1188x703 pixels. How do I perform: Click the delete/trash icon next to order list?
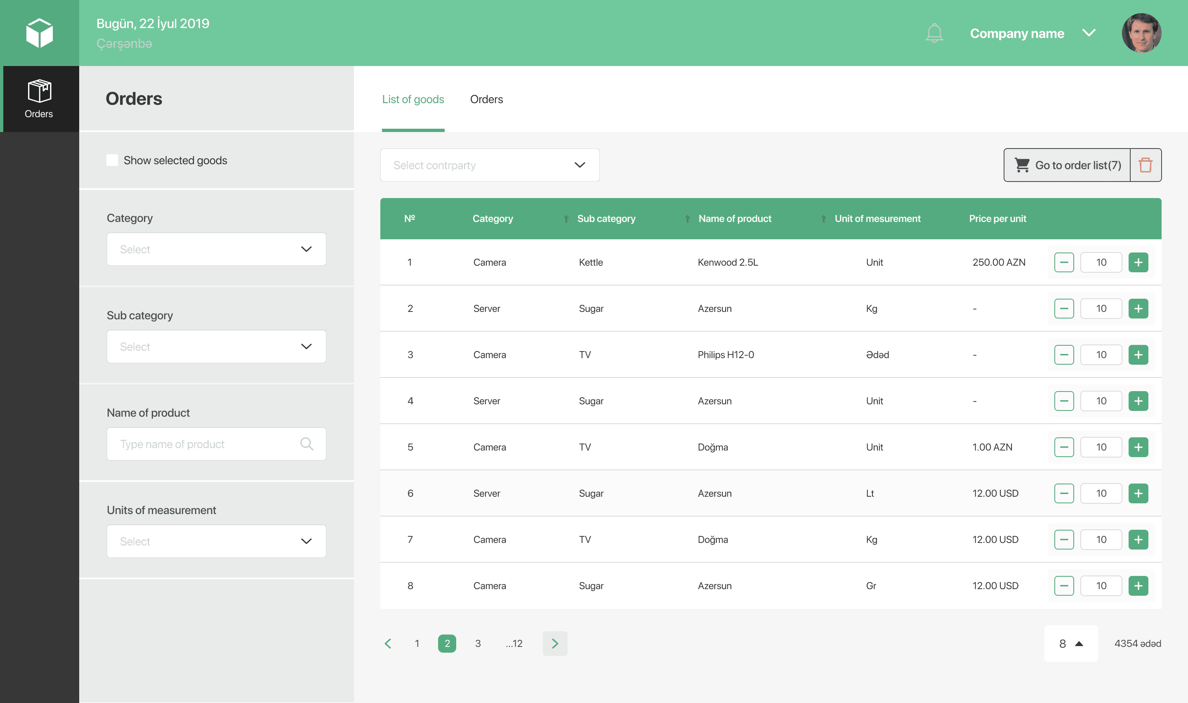(x=1146, y=165)
